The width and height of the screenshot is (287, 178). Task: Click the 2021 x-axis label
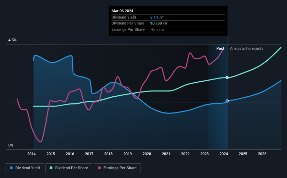coord(166,154)
